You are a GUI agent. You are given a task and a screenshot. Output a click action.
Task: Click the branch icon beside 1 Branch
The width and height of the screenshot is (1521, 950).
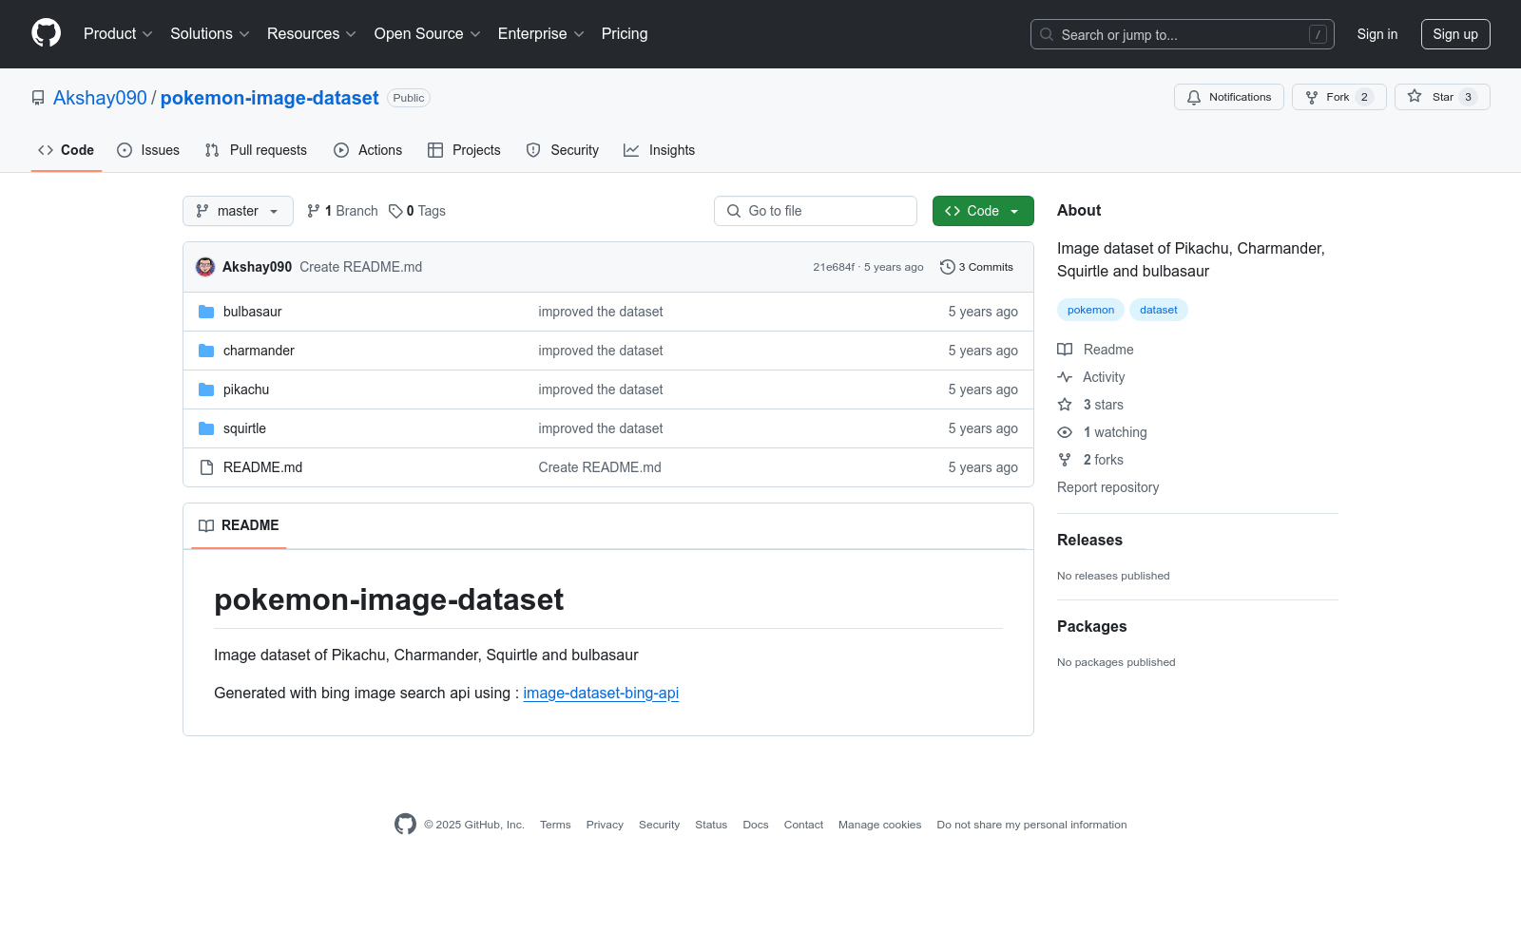point(314,211)
